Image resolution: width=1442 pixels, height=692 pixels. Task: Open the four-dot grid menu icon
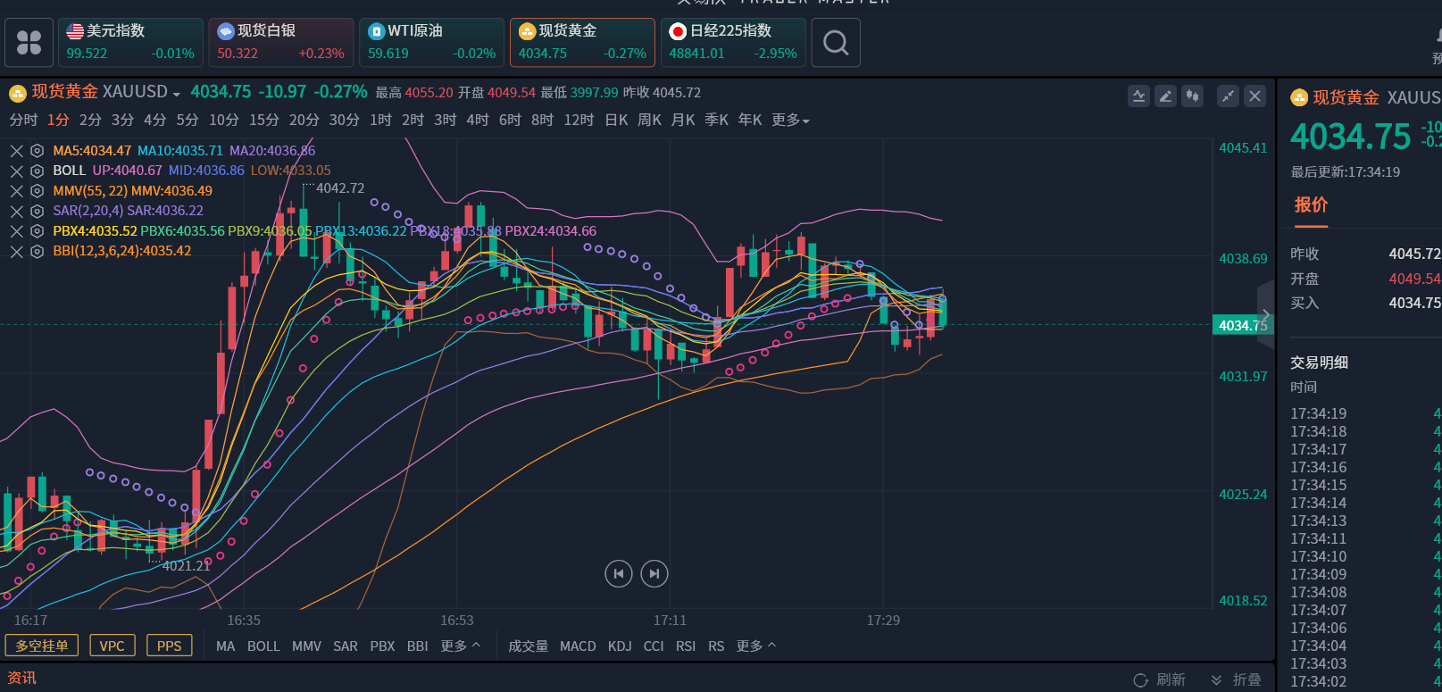tap(29, 43)
